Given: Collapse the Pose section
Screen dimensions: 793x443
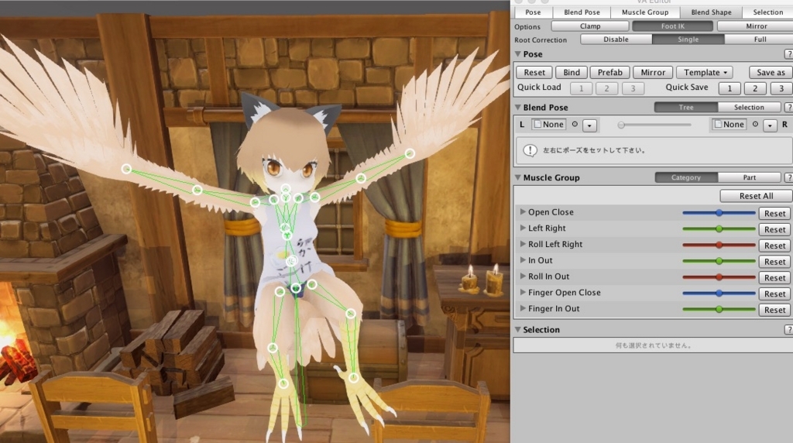Looking at the screenshot, I should [518, 53].
